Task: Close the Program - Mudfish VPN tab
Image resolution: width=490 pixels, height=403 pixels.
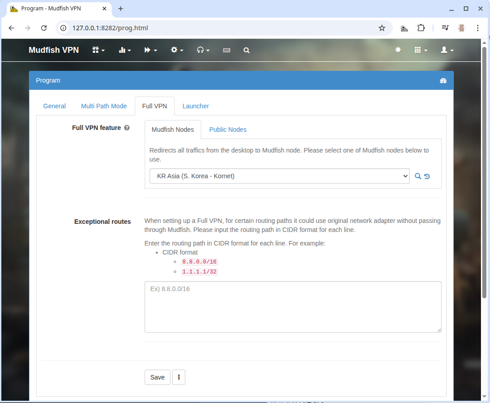Action: 104,9
